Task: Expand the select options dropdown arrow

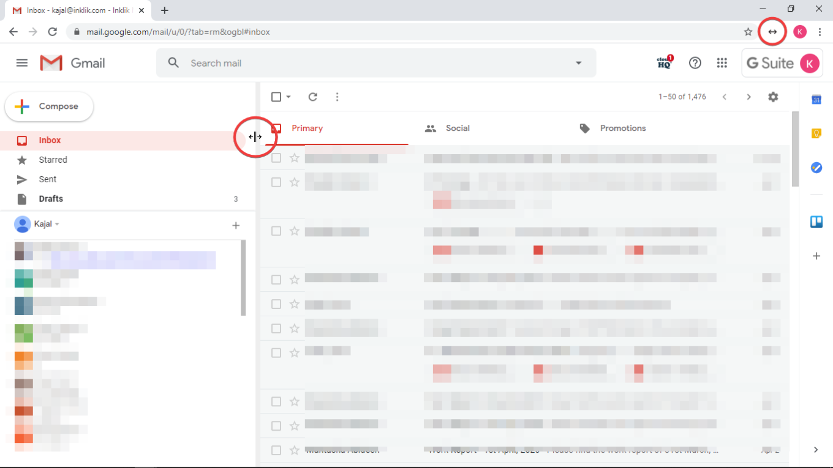Action: tap(288, 97)
